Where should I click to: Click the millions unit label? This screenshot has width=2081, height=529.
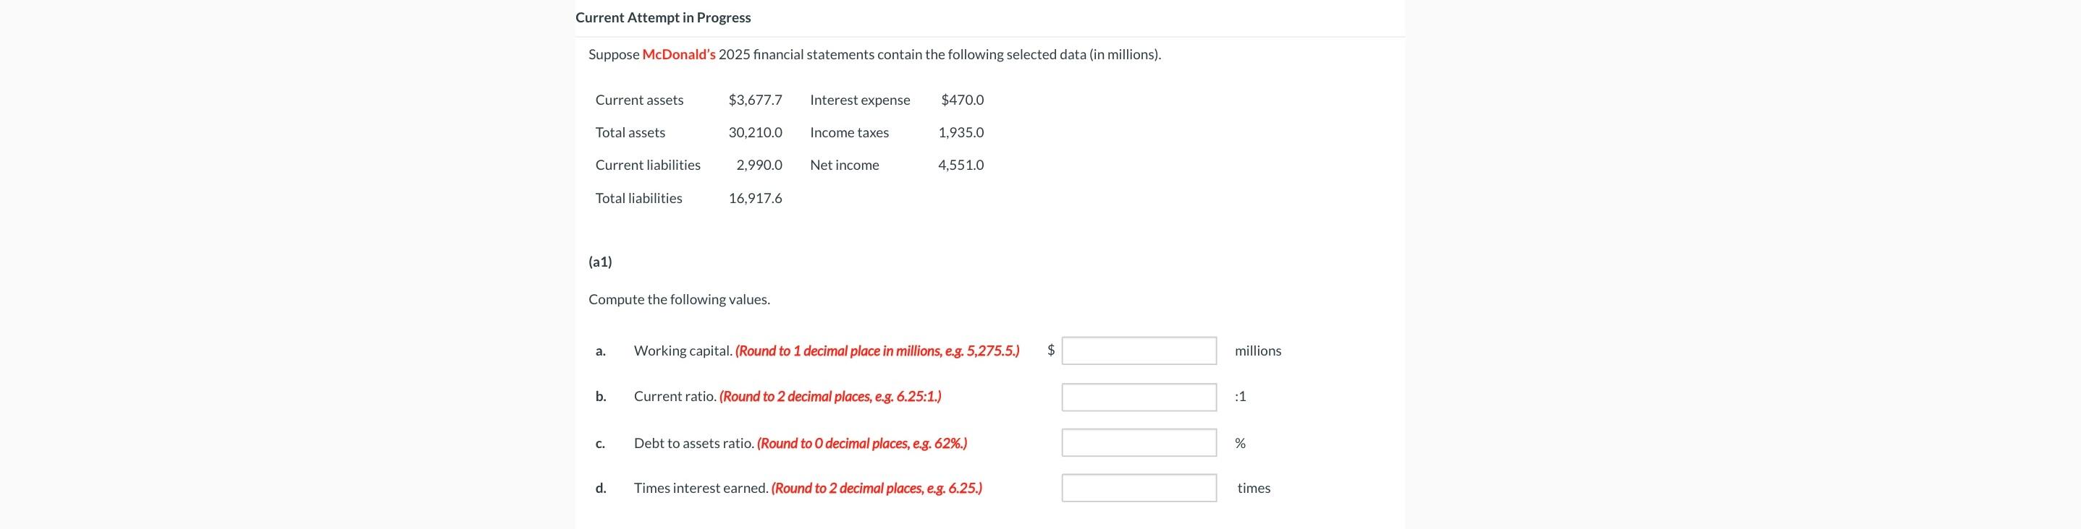click(1258, 350)
